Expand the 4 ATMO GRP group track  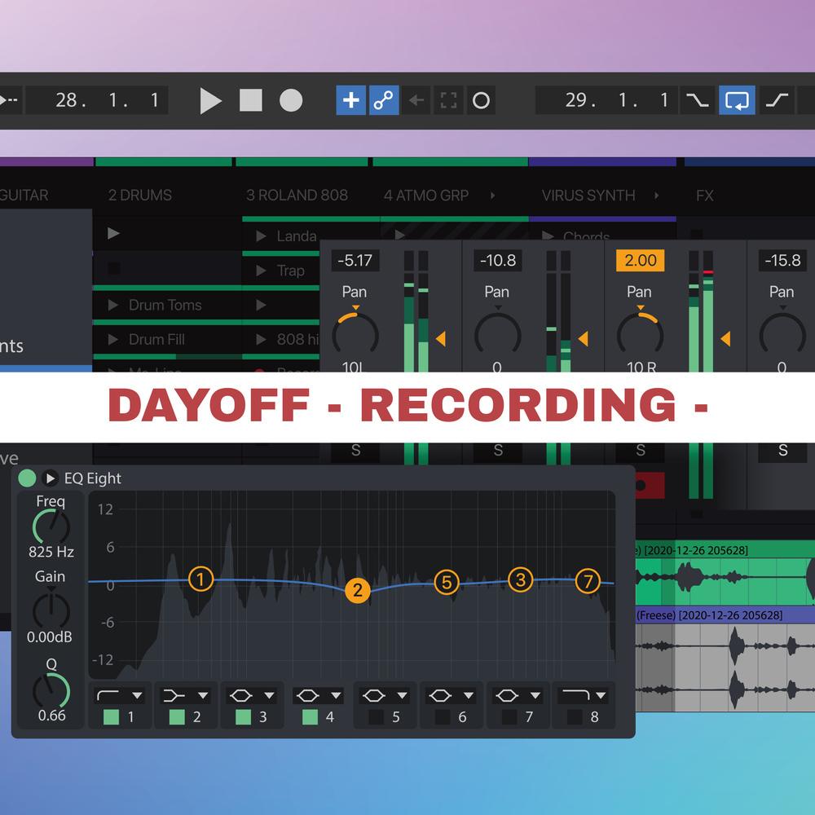tap(492, 196)
